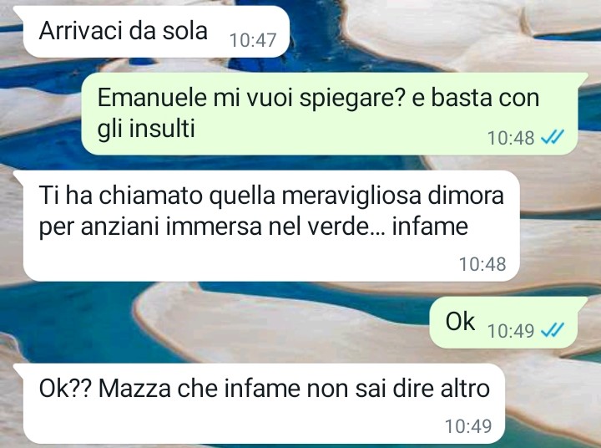Click the word "meravigliosa" in the white bubble
The height and width of the screenshot is (448, 601).
pos(351,196)
